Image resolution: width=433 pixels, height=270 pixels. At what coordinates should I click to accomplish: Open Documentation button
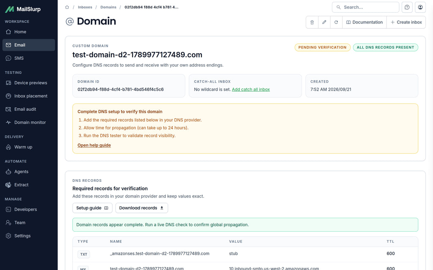(x=364, y=22)
